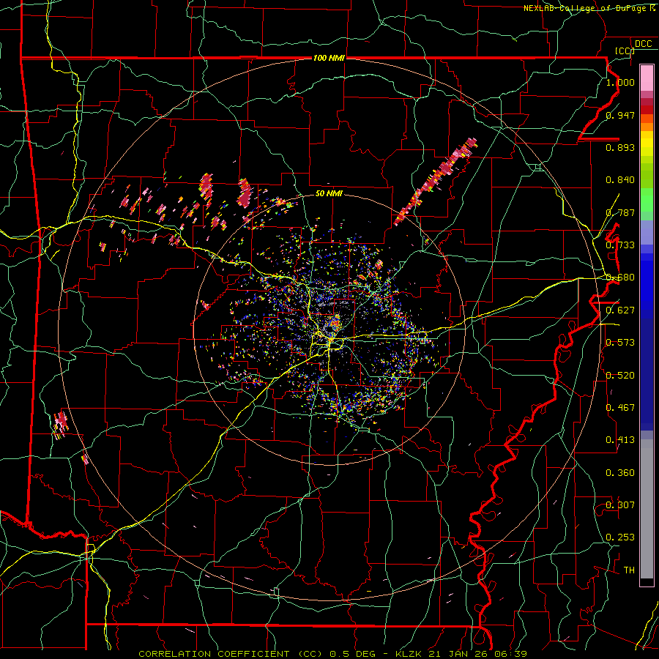Pick the bright green band near 0.787

click(x=647, y=200)
